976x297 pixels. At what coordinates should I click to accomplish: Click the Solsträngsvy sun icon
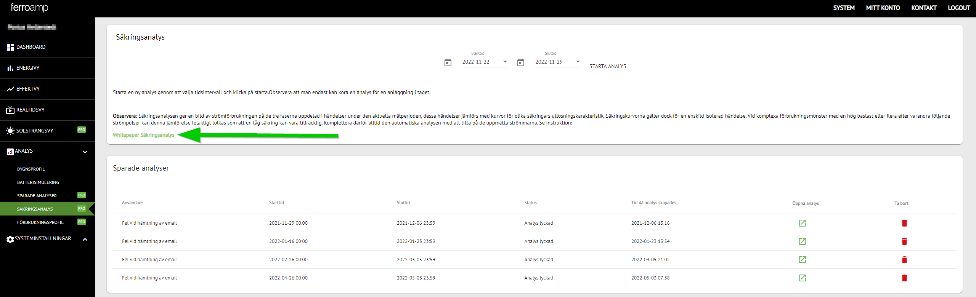(10, 131)
